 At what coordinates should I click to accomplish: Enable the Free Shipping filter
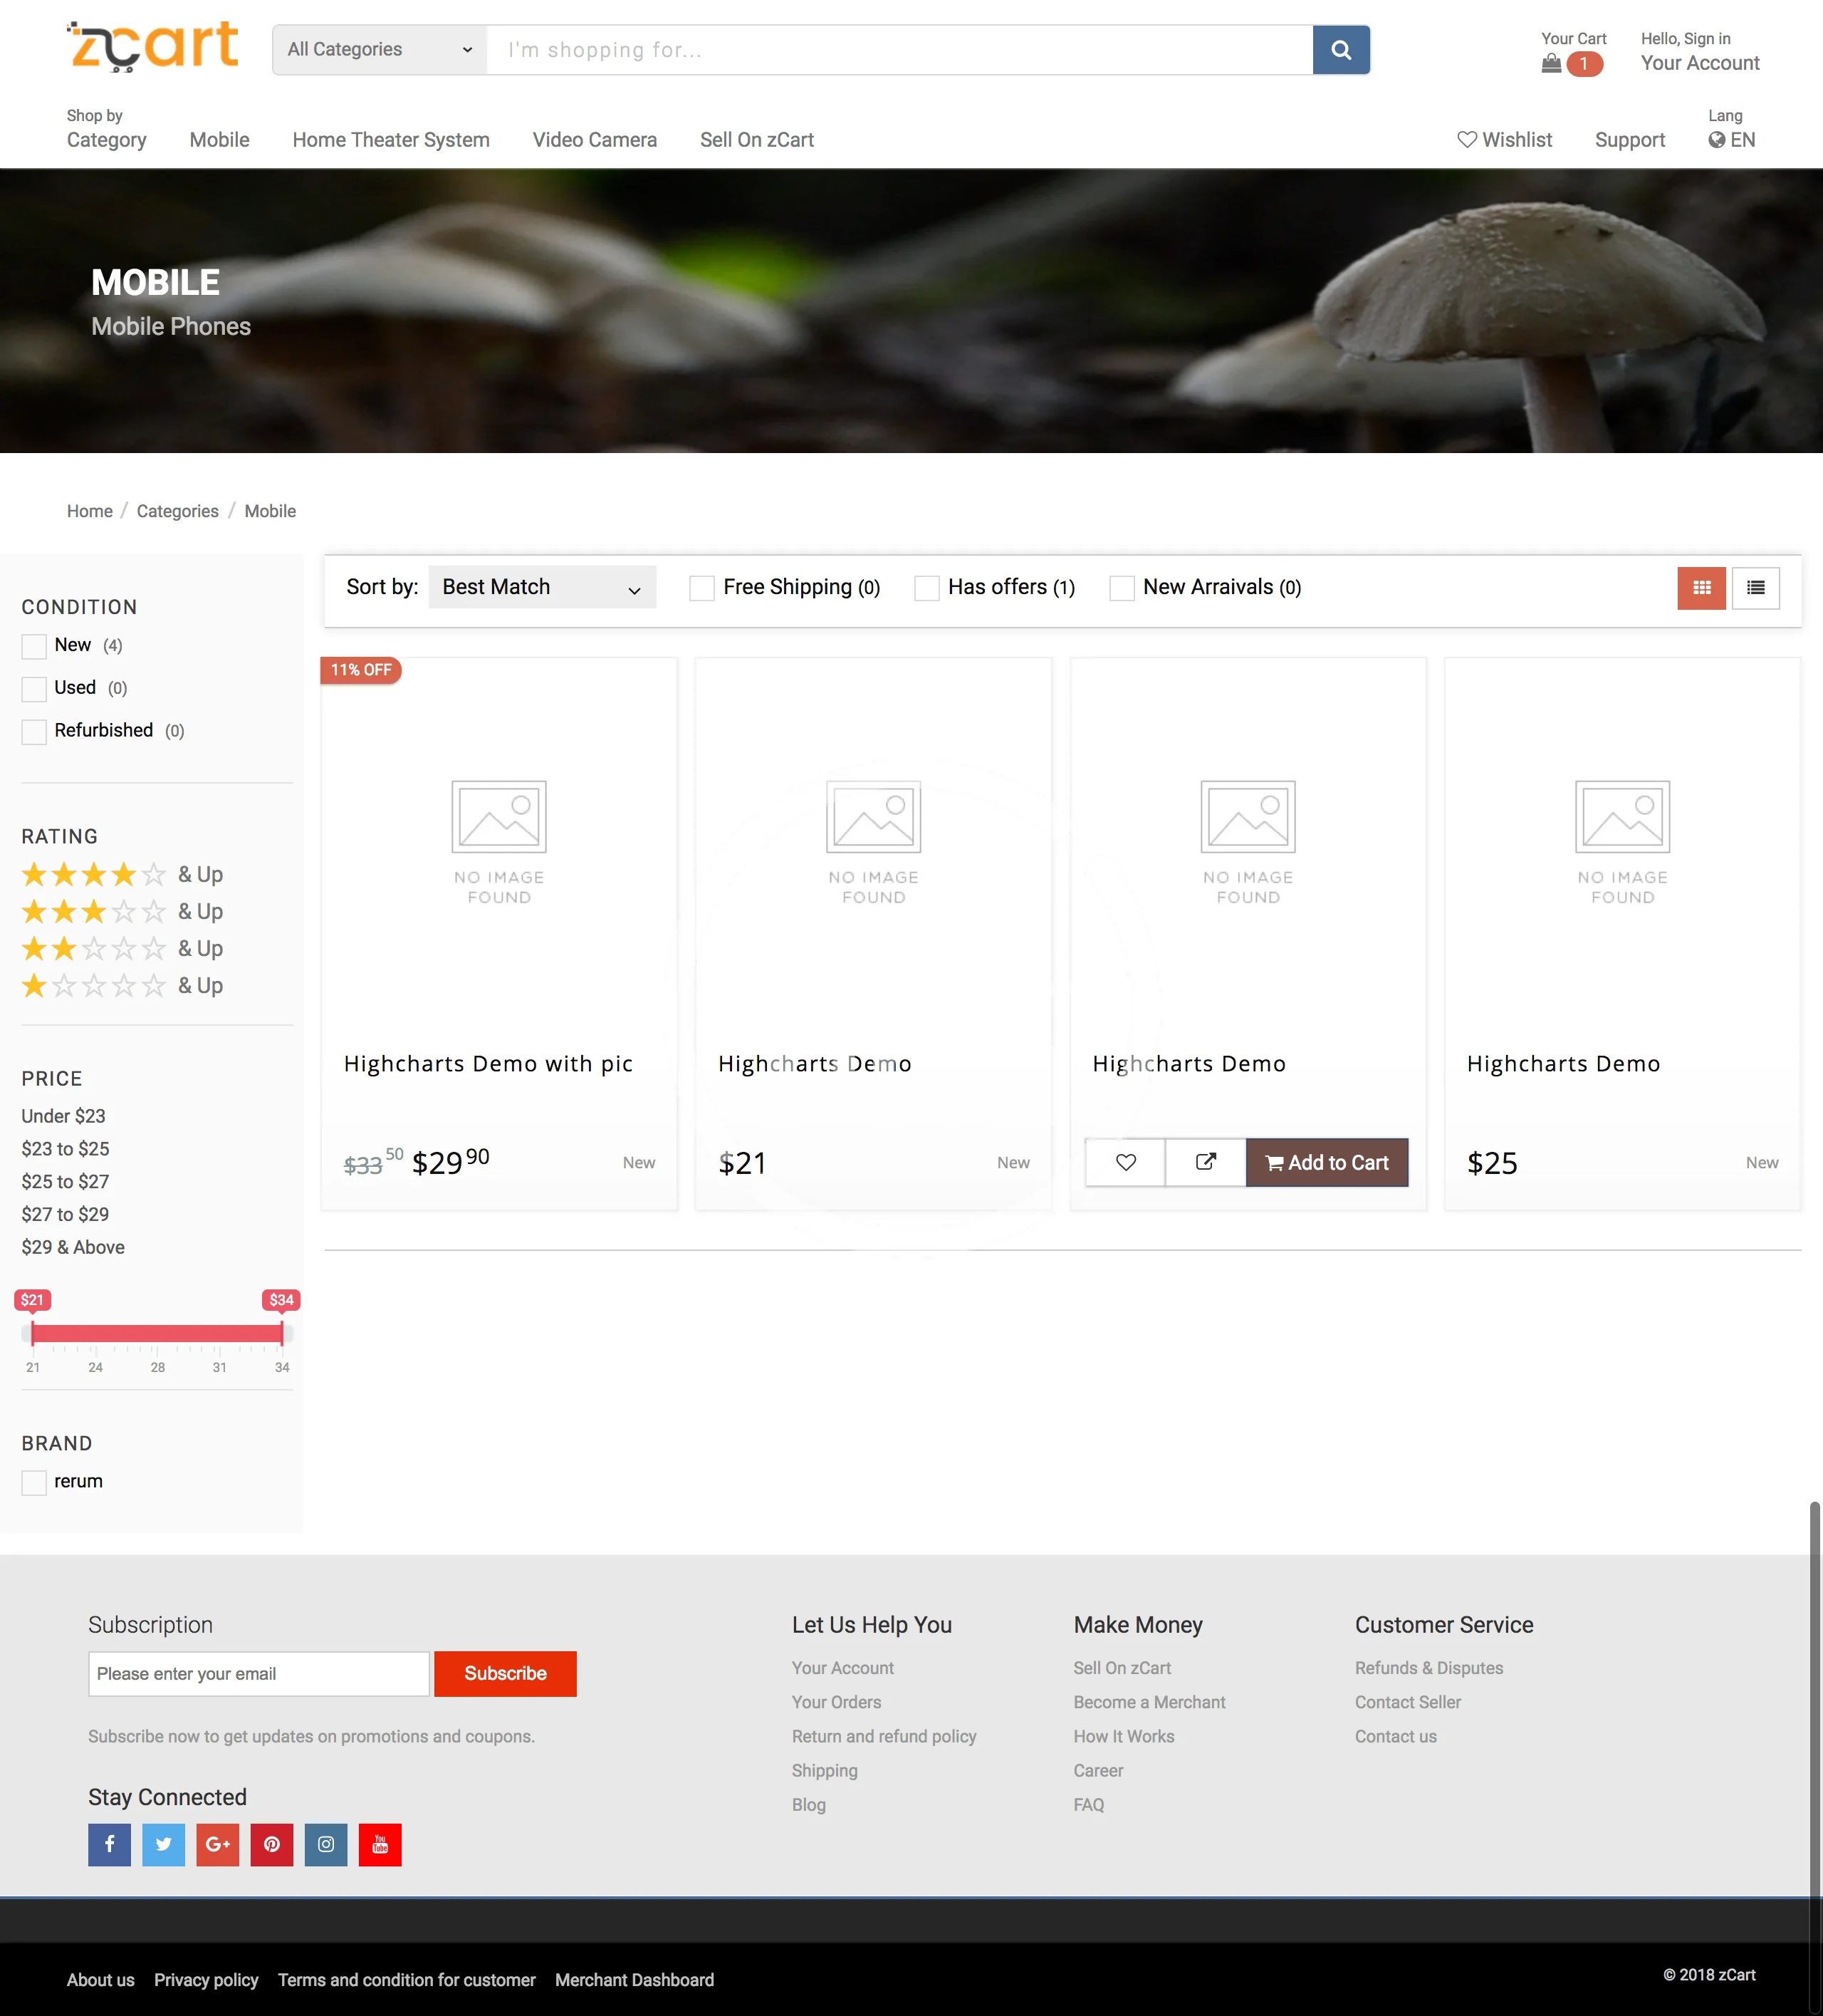(701, 588)
